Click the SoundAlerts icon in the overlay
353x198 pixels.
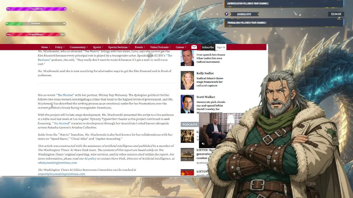coord(226,14)
